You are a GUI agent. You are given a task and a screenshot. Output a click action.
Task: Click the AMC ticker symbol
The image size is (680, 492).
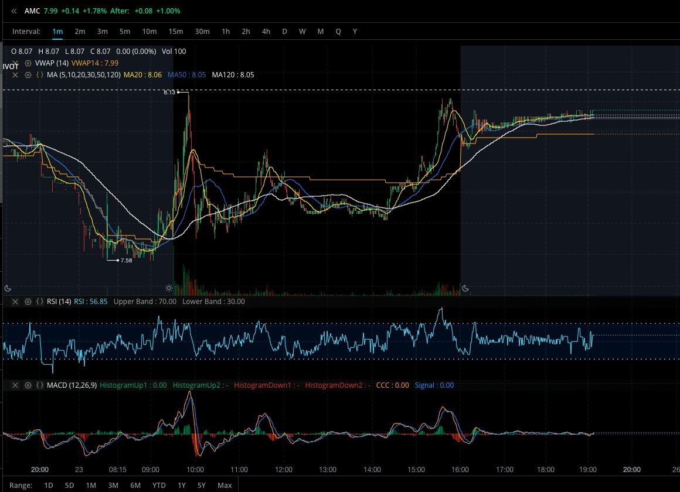32,11
